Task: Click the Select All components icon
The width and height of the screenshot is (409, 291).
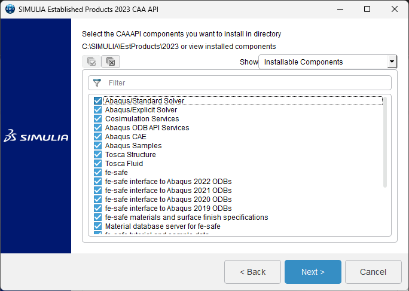Action: pos(91,62)
